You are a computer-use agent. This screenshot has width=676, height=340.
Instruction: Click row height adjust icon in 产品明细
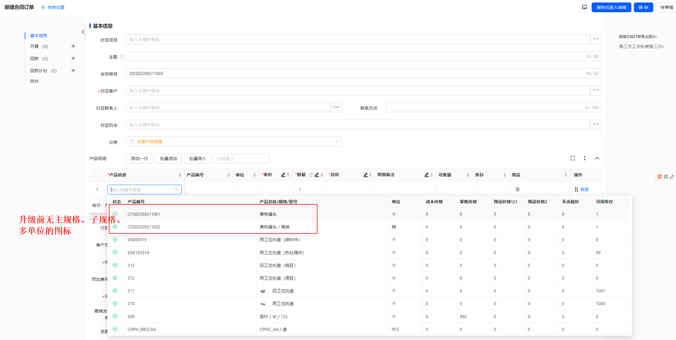(585, 158)
